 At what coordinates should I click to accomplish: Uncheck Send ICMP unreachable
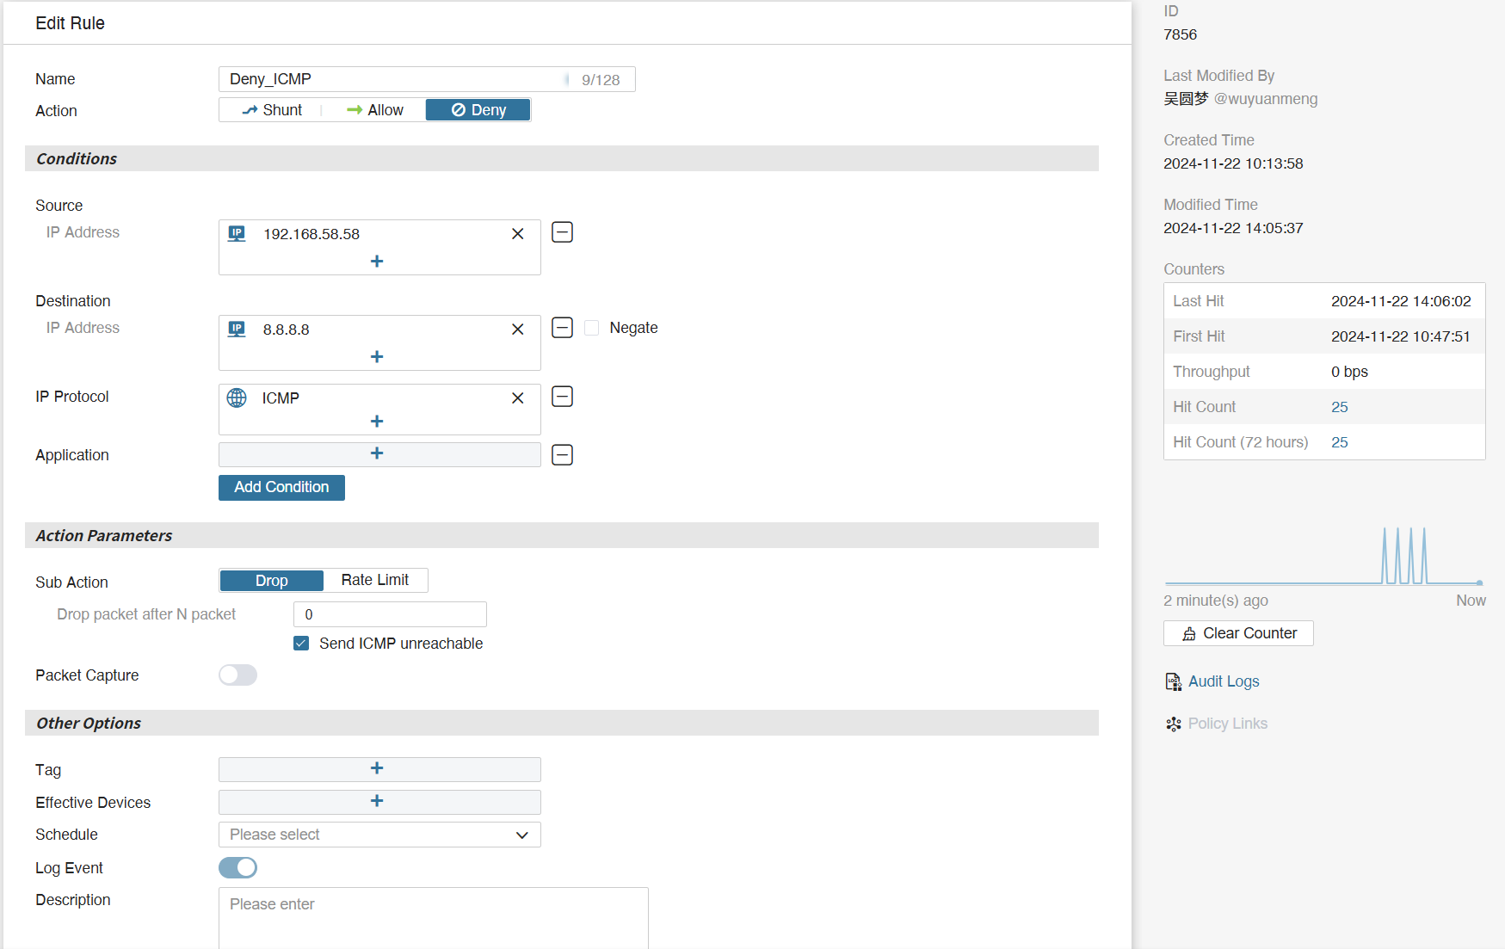click(301, 644)
